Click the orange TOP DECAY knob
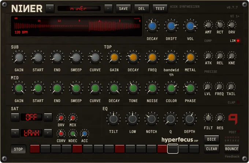This screenshot has height=163, width=249. pyautogui.click(x=133, y=57)
